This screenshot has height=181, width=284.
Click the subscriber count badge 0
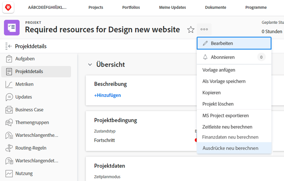click(x=261, y=57)
